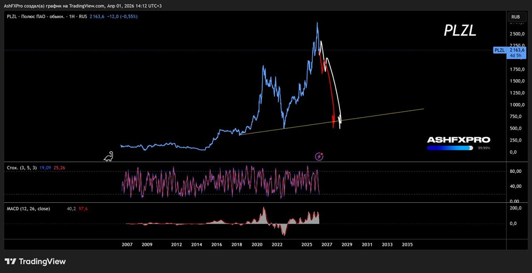
Task: Click the large PLZL text annotation
Action: [x=460, y=31]
